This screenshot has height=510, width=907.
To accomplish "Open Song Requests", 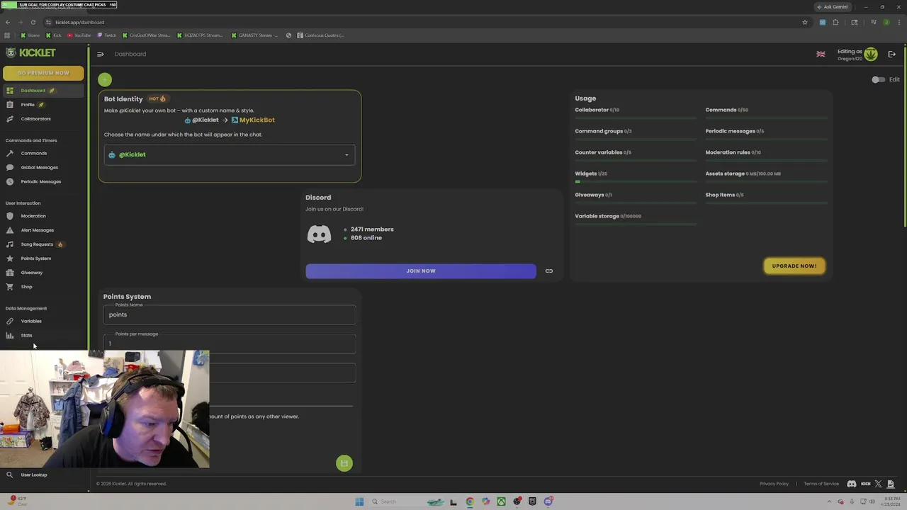I will point(43,244).
